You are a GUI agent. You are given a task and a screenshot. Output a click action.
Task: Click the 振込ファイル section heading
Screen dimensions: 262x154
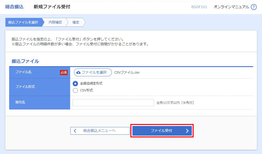25,61
